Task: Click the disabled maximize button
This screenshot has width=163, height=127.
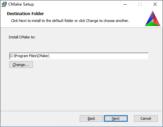Action: coord(140,4)
